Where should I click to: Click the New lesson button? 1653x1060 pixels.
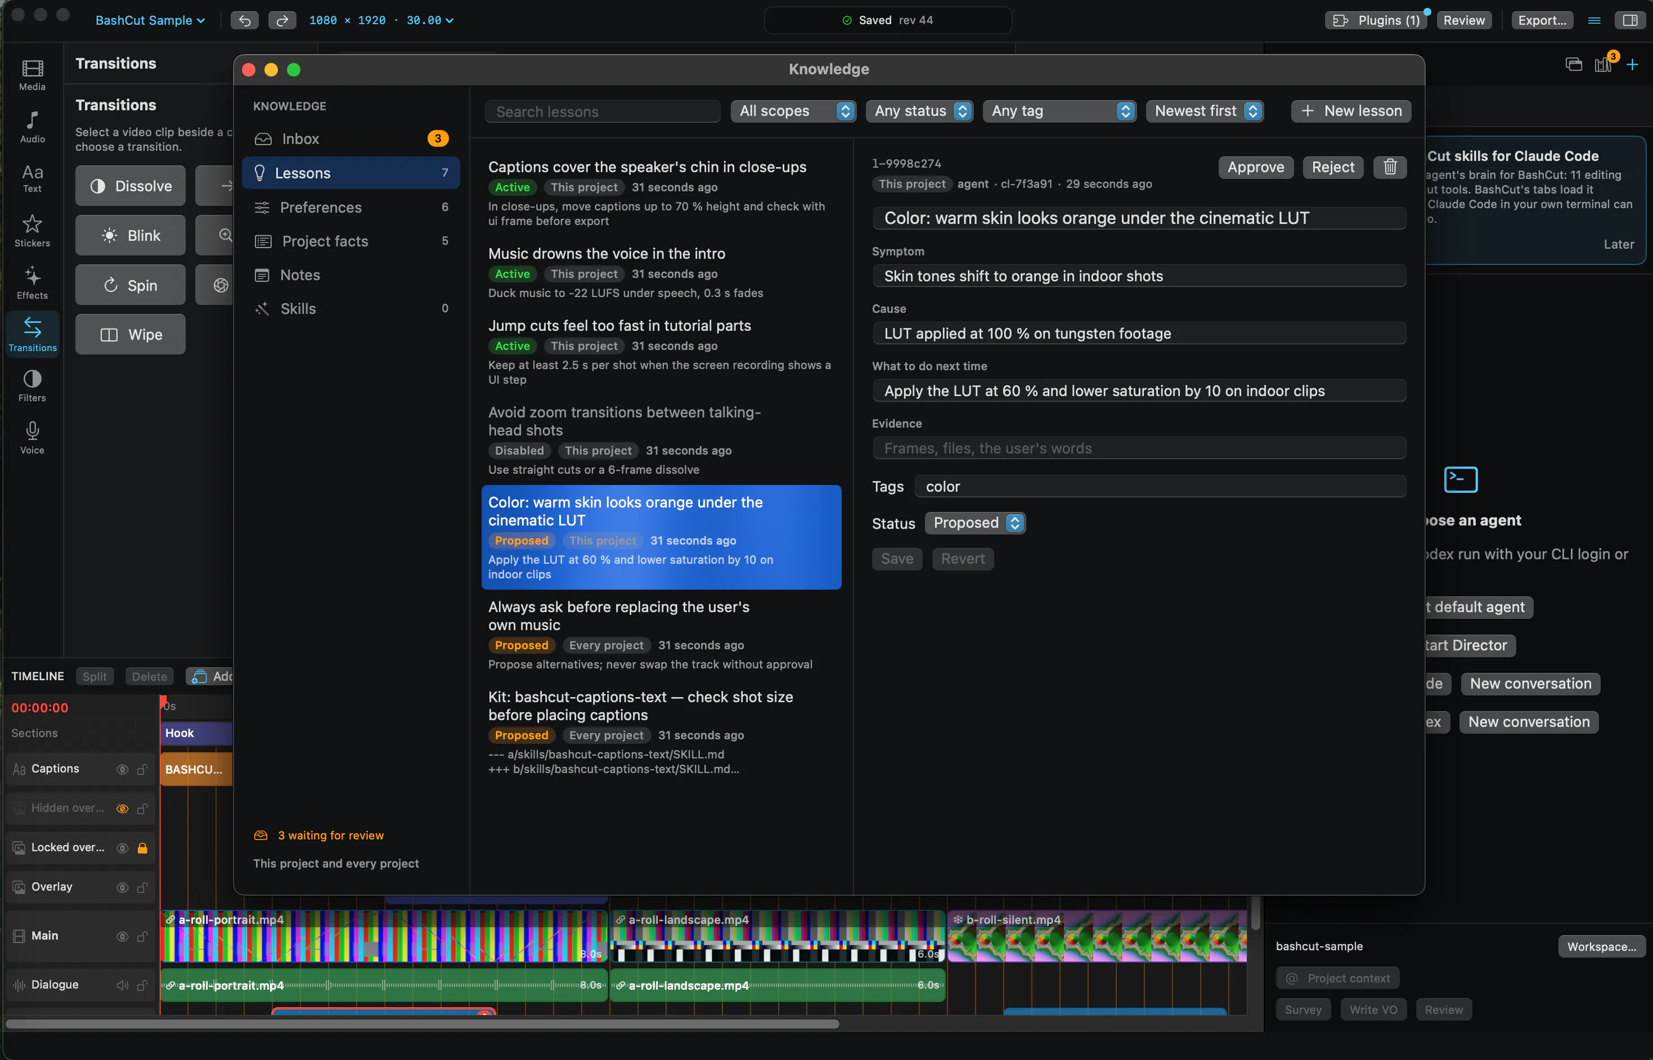point(1351,111)
